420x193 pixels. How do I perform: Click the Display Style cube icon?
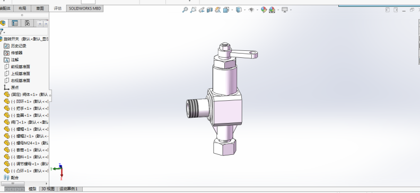tap(239, 10)
